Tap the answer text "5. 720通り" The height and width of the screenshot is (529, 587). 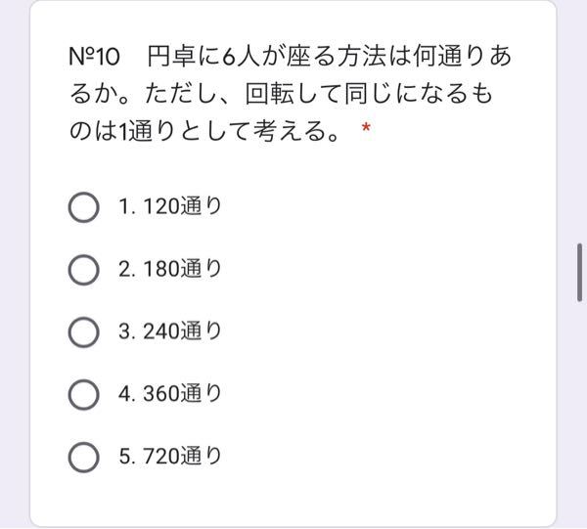point(170,456)
